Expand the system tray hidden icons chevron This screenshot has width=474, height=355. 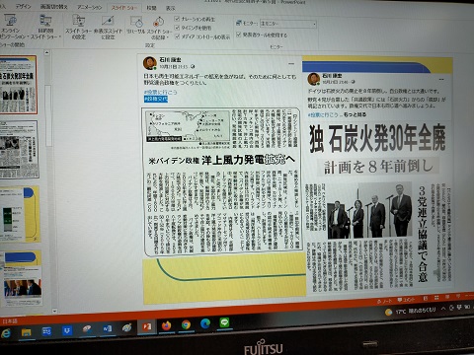tap(443, 309)
